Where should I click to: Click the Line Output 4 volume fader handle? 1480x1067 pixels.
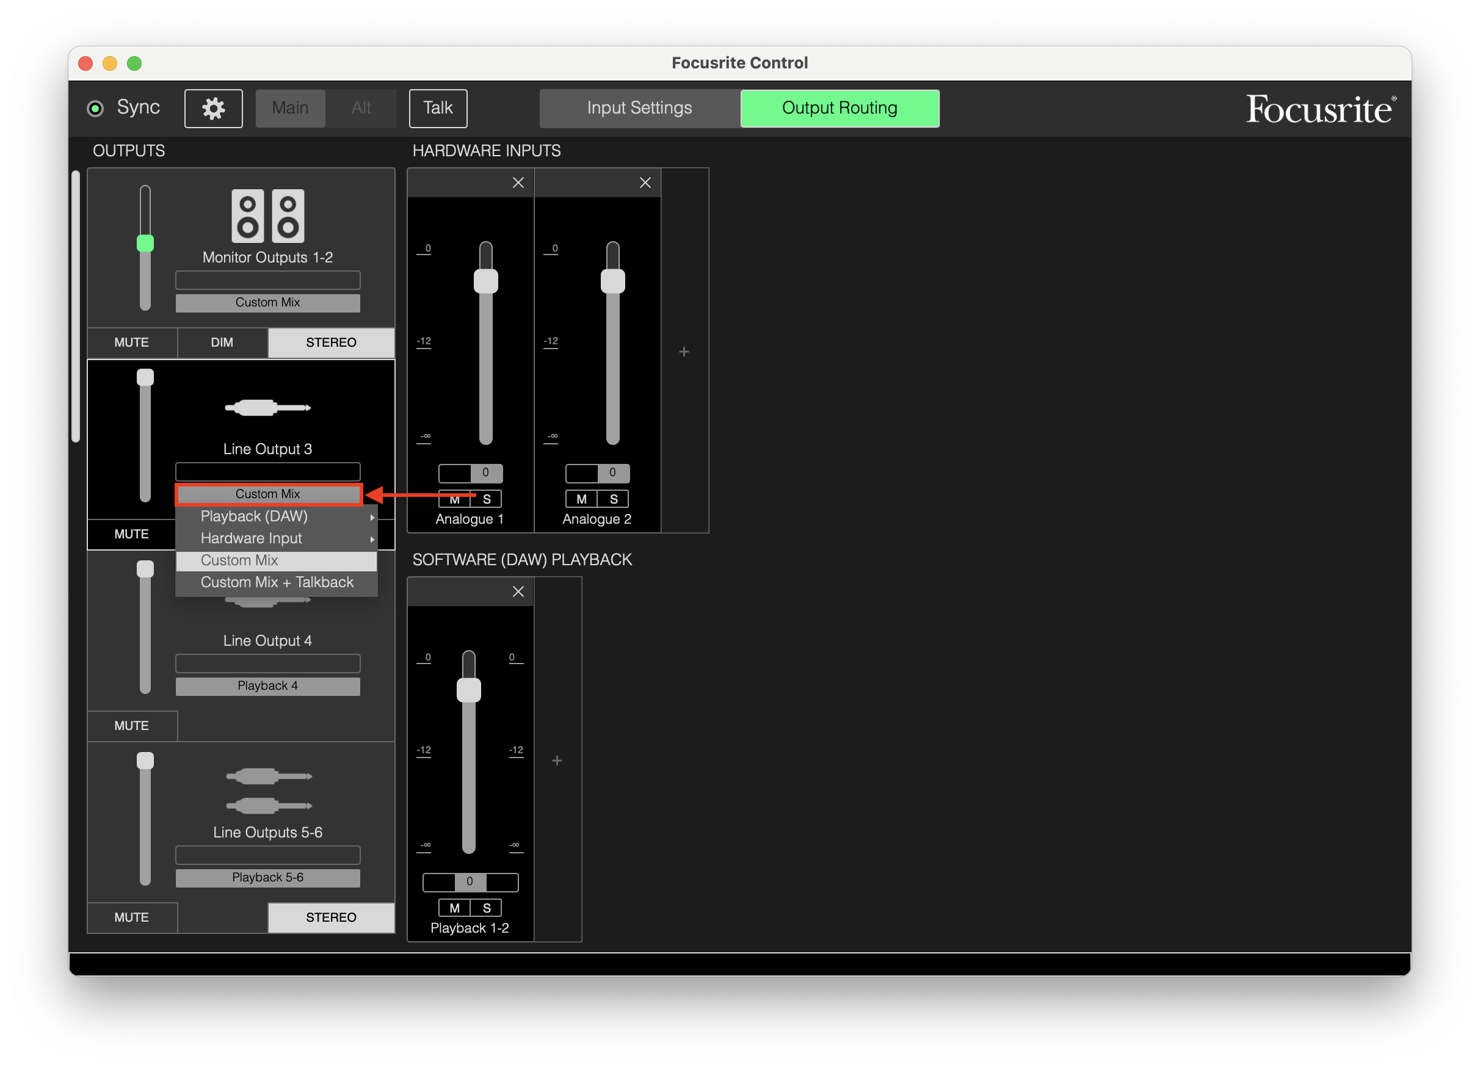point(145,569)
